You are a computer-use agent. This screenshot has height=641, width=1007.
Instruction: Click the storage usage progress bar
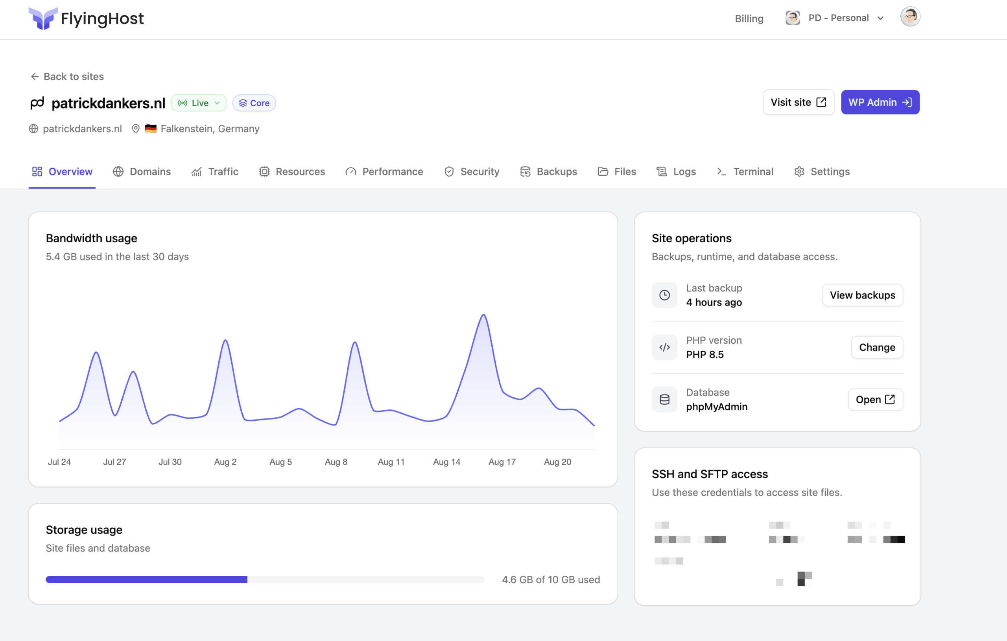pyautogui.click(x=265, y=580)
